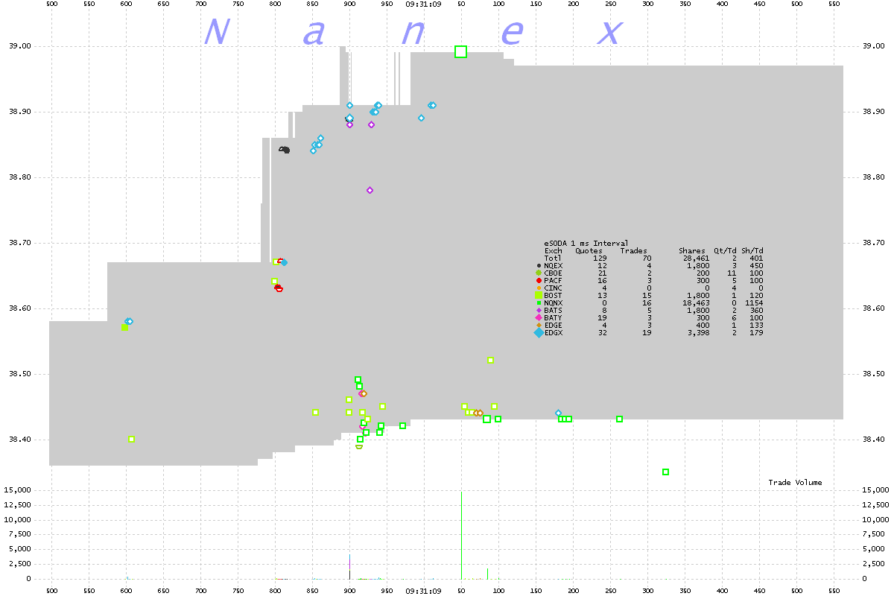Click the large lime square beside BOST

(539, 295)
